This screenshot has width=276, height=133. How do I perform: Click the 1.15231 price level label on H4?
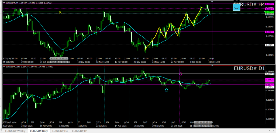point(270,45)
